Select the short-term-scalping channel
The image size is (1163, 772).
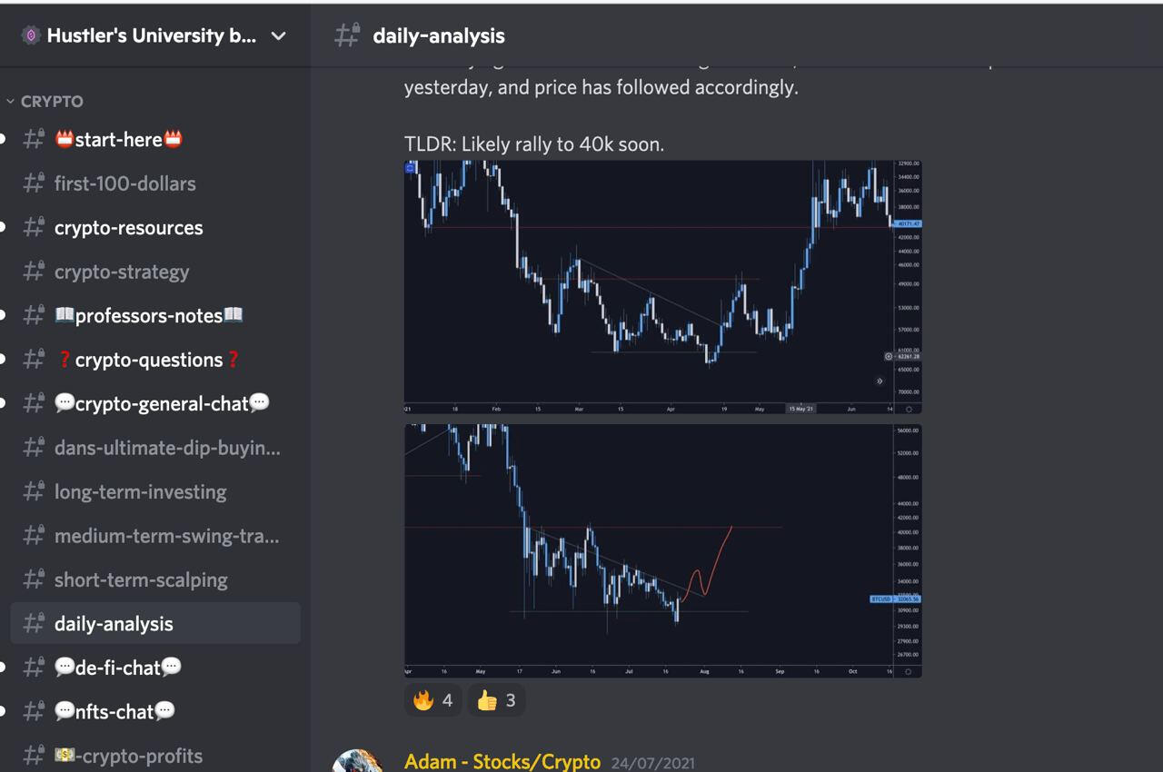[154, 579]
